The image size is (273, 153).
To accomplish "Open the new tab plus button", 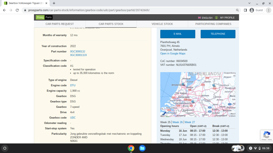I will click(54, 3).
